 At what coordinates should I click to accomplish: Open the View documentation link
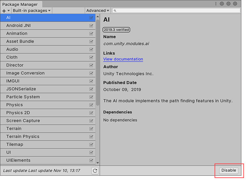[123, 59]
